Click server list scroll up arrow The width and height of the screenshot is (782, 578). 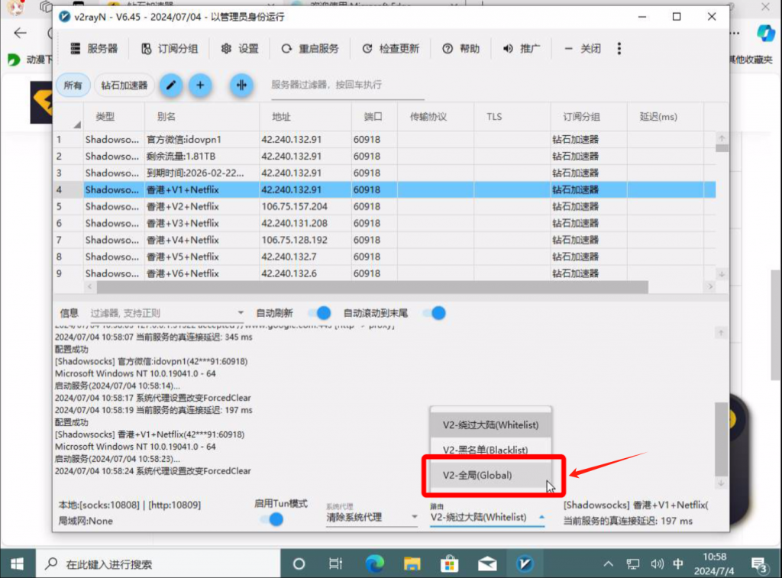click(x=722, y=137)
